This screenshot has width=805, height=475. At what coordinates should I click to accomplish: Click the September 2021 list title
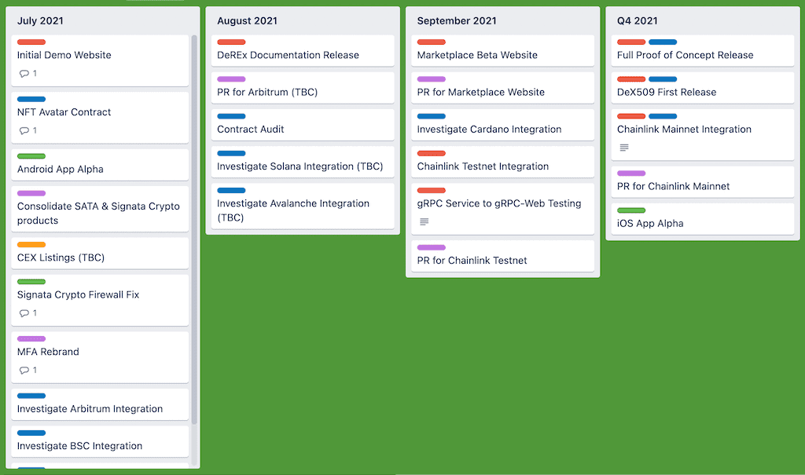coord(457,21)
